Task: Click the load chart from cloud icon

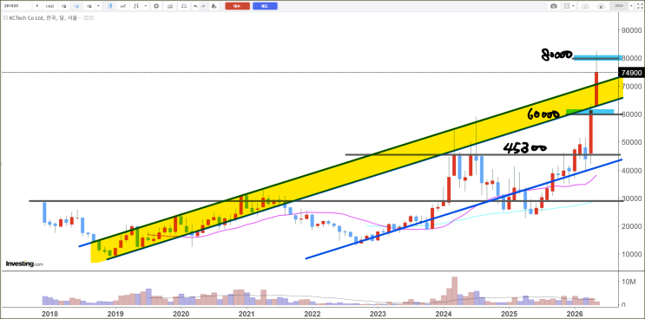Action: [585, 6]
